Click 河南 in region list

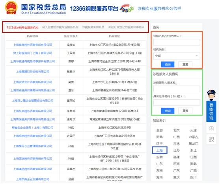pyautogui.click(x=176, y=164)
